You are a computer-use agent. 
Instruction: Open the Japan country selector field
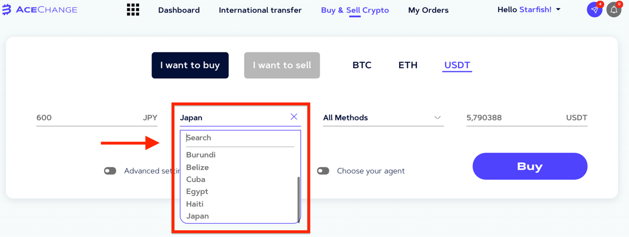(240, 118)
